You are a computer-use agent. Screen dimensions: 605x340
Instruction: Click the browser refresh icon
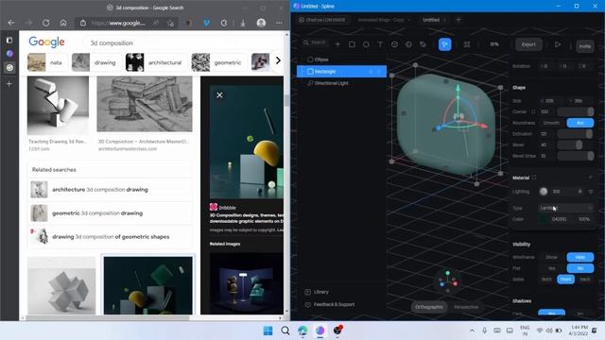(46, 23)
